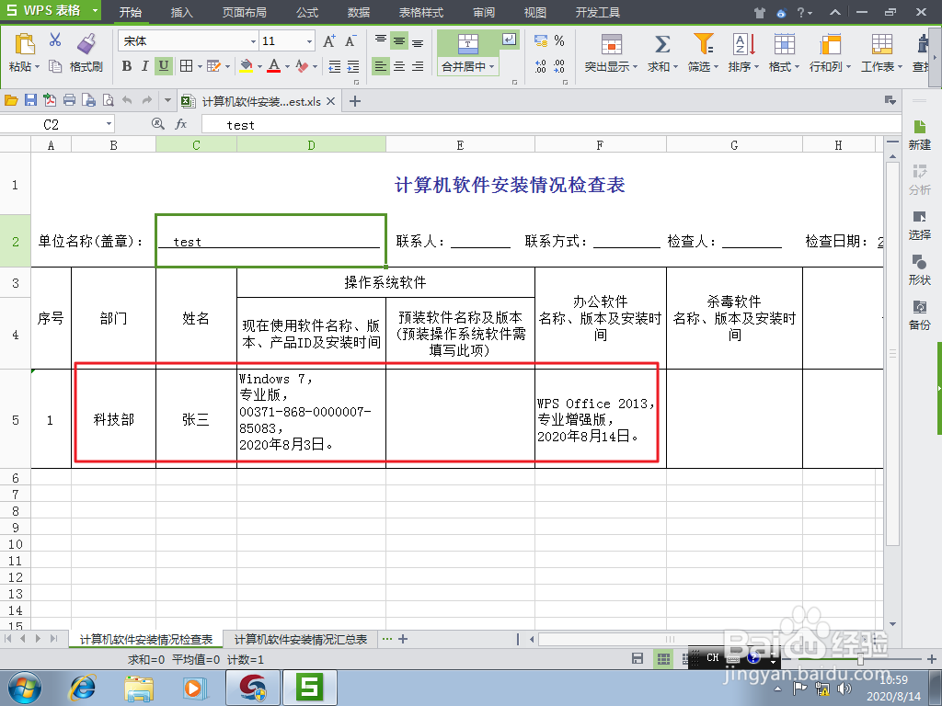Increase font size with A+ icon
The width and height of the screenshot is (942, 706).
(329, 40)
